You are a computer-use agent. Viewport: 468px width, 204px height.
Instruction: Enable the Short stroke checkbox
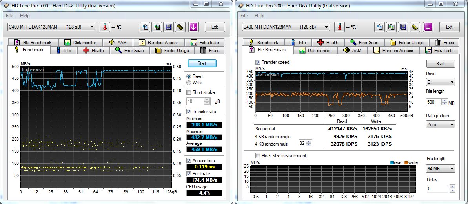pyautogui.click(x=189, y=92)
